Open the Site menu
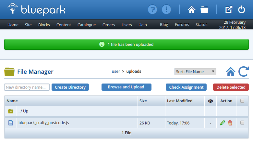 tap(28, 25)
